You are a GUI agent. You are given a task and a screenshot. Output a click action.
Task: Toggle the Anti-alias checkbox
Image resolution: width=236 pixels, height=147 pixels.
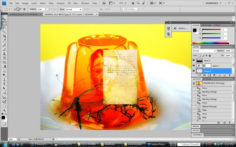pos(47,9)
